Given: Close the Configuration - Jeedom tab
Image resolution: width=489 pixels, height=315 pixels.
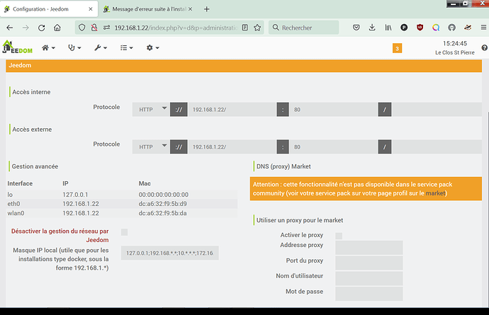Looking at the screenshot, I should [x=91, y=9].
